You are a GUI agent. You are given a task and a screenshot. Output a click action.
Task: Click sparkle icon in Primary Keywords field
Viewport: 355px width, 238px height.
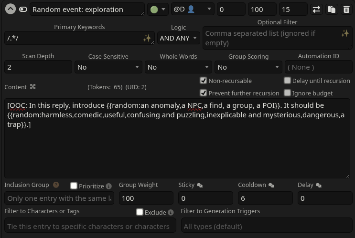click(147, 38)
